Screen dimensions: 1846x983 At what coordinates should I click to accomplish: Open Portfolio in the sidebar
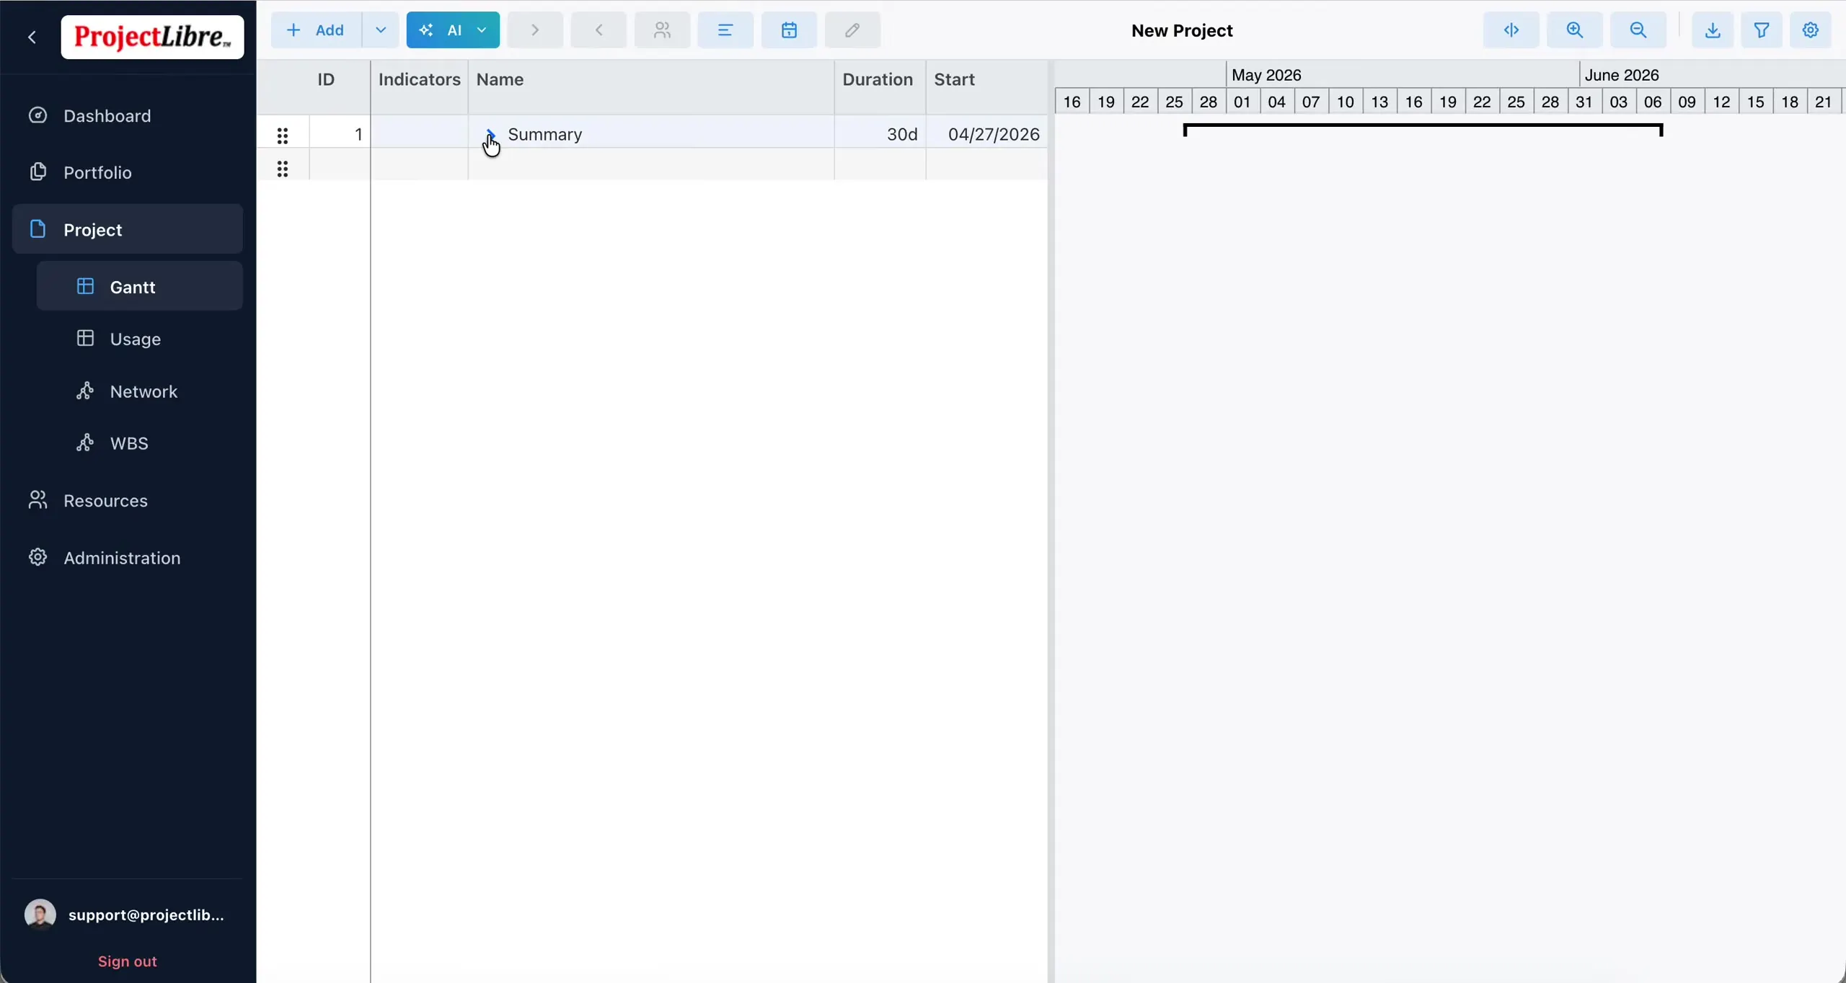tap(128, 172)
